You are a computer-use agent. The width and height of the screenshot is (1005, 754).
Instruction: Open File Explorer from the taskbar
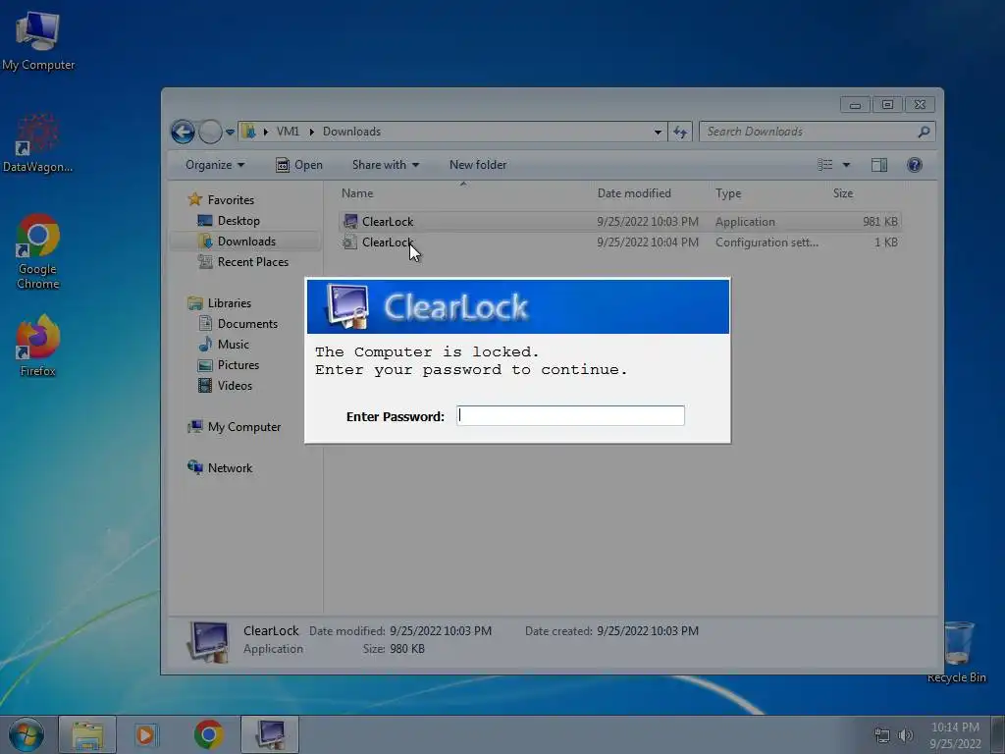(x=87, y=734)
